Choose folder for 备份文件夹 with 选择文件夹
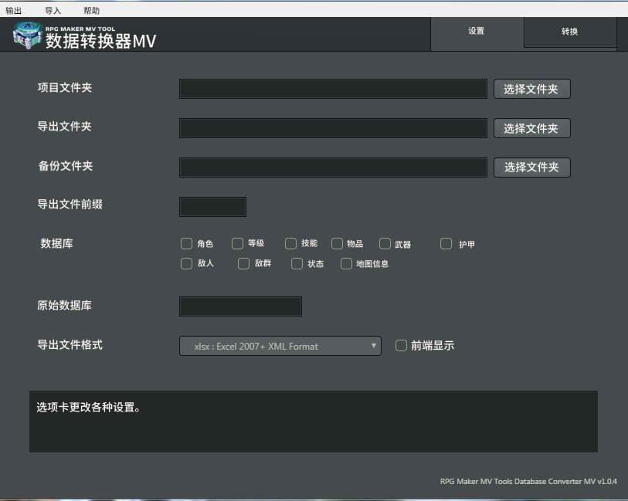Image resolution: width=628 pixels, height=501 pixels. (532, 168)
